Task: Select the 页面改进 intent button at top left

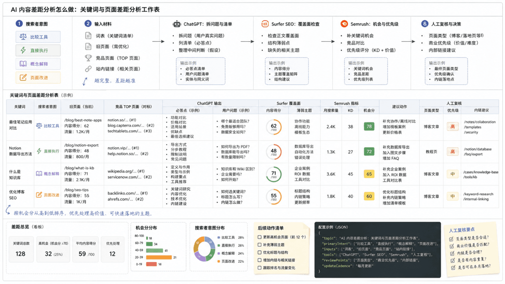Action: (38, 77)
